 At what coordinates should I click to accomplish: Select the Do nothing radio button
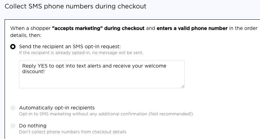pyautogui.click(x=13, y=126)
